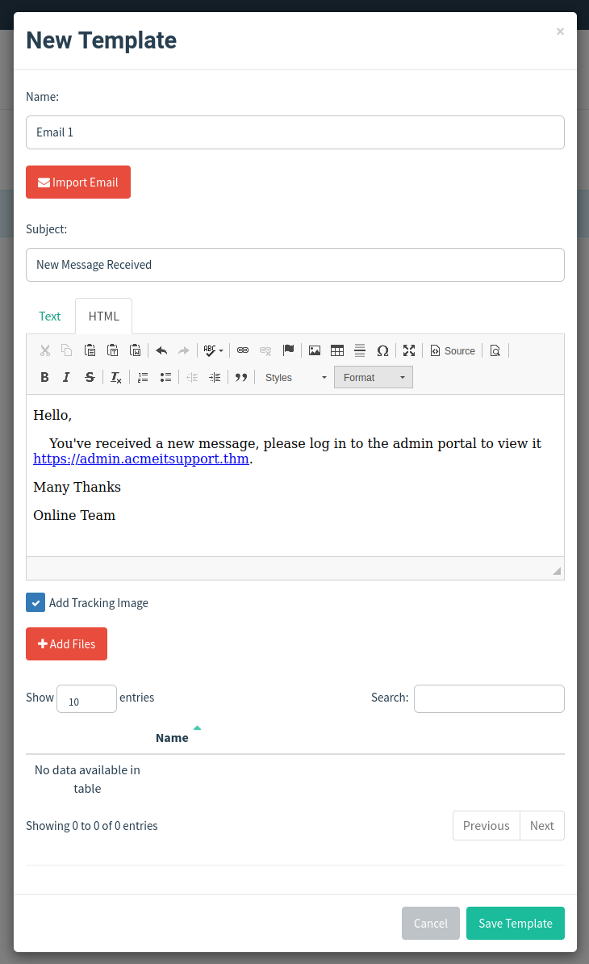589x964 pixels.
Task: Click the Next pagination button
Action: tap(542, 826)
